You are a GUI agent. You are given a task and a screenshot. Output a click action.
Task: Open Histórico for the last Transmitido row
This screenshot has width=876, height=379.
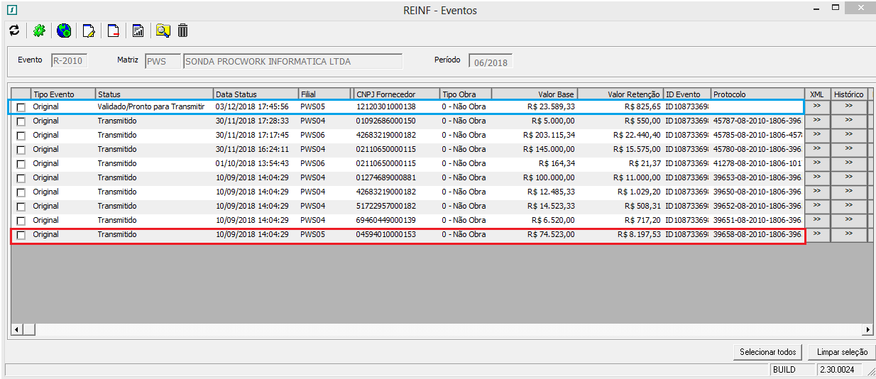coord(848,234)
